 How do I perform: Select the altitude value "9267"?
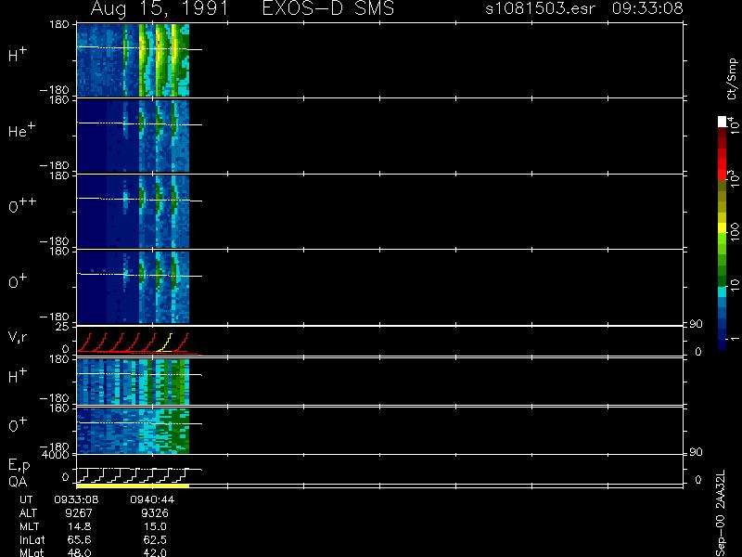click(x=79, y=513)
